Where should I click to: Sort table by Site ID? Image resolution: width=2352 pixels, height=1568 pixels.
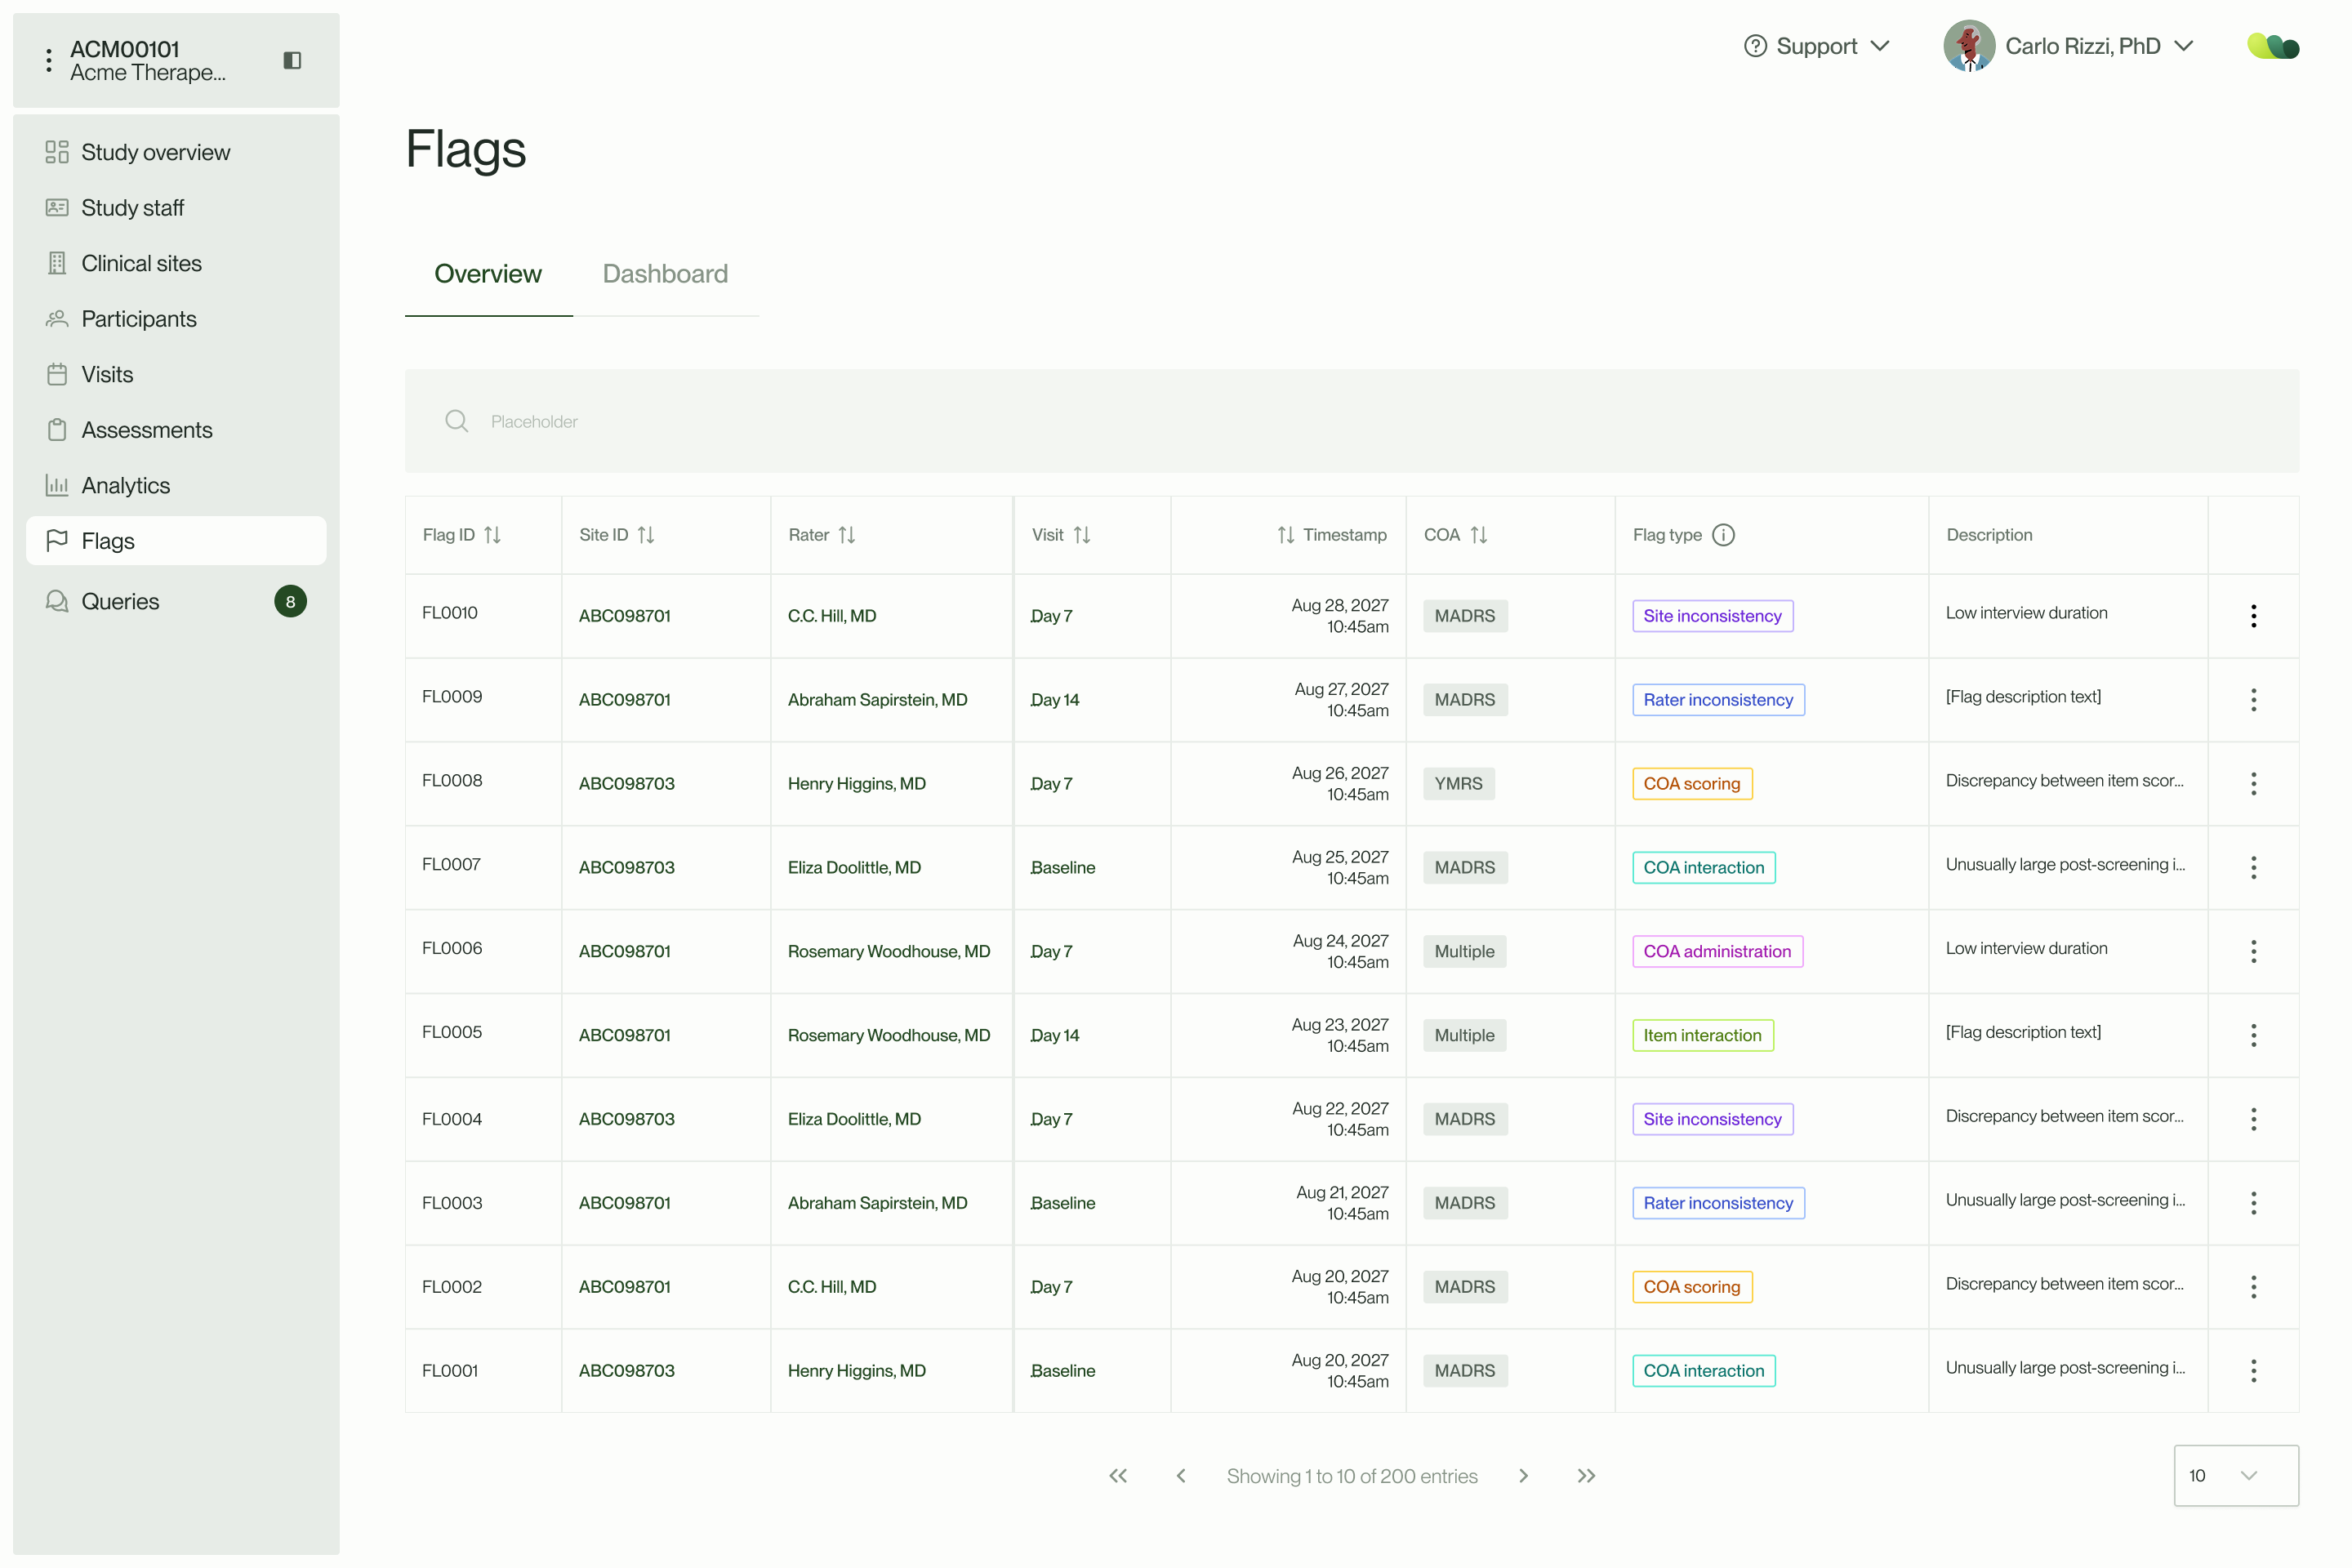[x=646, y=535]
